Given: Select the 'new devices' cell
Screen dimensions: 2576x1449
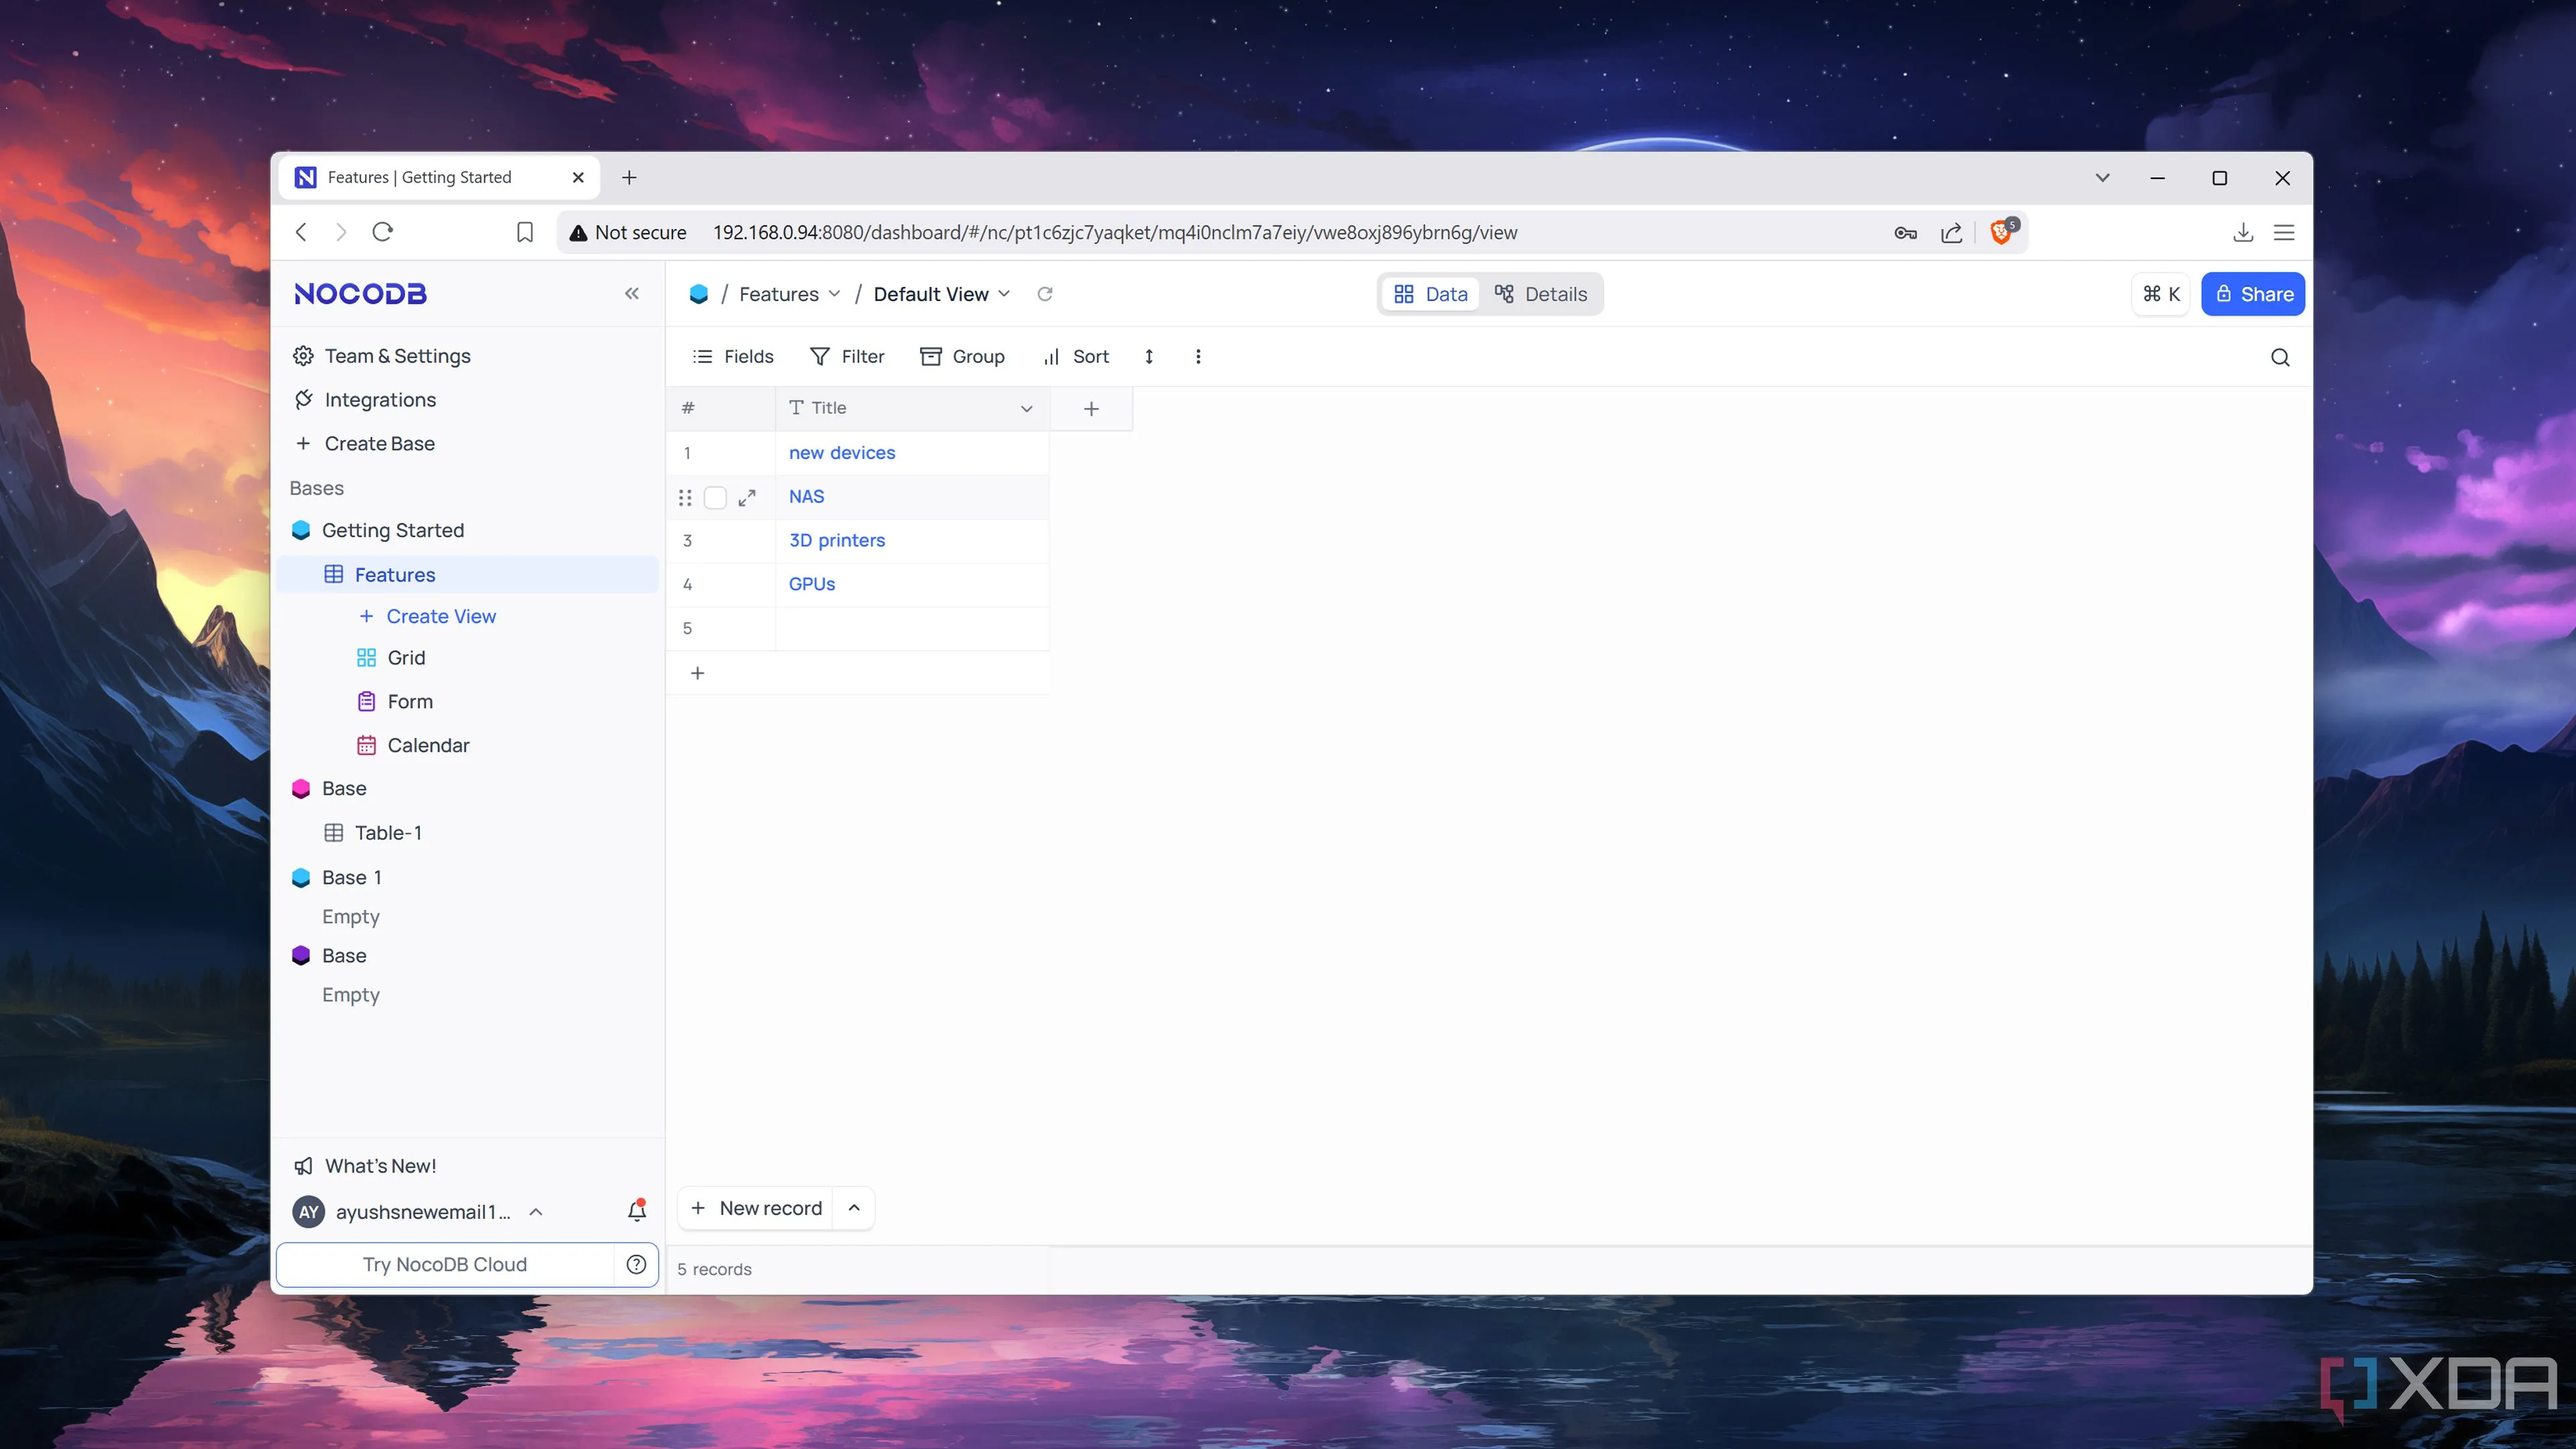Looking at the screenshot, I should pos(912,453).
